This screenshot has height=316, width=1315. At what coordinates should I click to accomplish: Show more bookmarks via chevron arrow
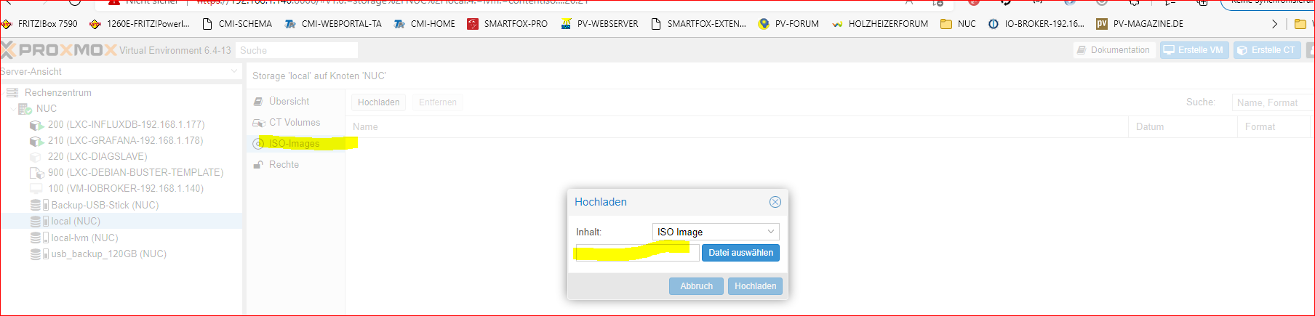click(x=1274, y=24)
